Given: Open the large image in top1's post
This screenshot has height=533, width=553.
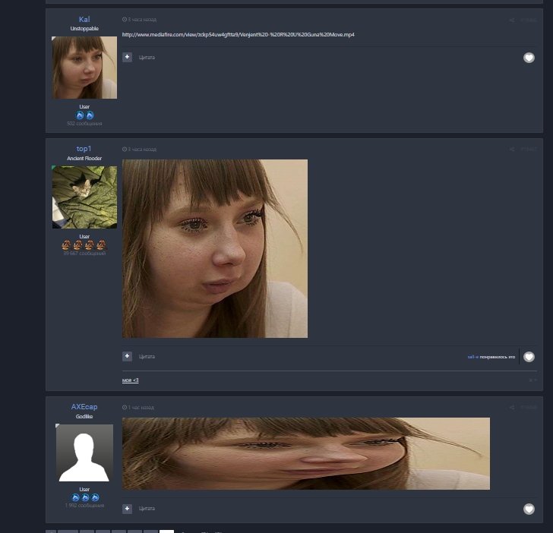Looking at the screenshot, I should coord(215,248).
